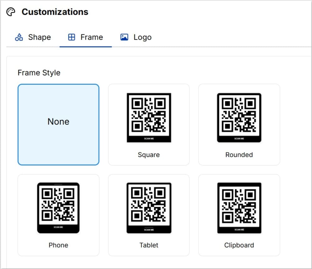Click the Rounded label text

tap(239, 155)
